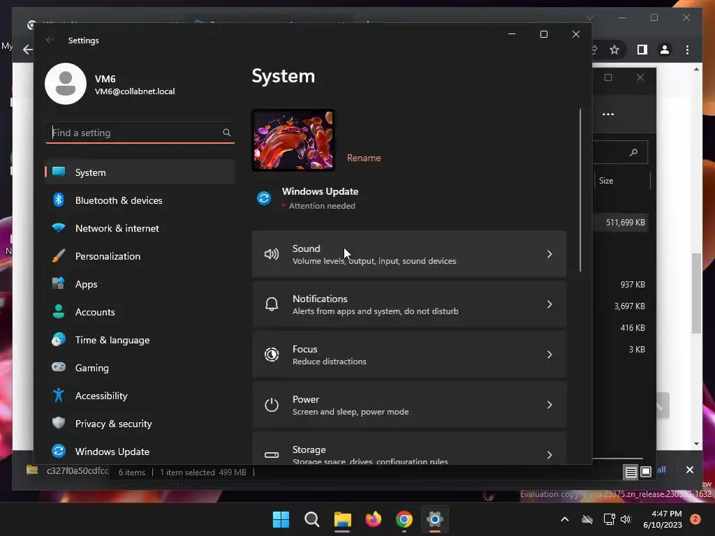The height and width of the screenshot is (536, 715).
Task: Open taskbar Search
Action: (312, 519)
